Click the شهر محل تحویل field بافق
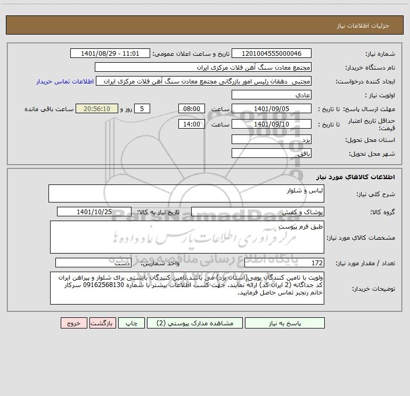Screen dimensions: 410x396 tap(272, 153)
